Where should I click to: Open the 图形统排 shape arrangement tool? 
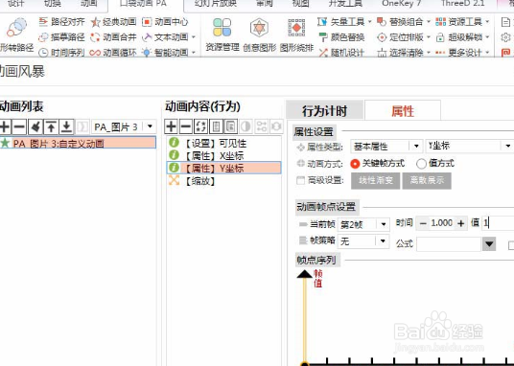click(x=296, y=34)
